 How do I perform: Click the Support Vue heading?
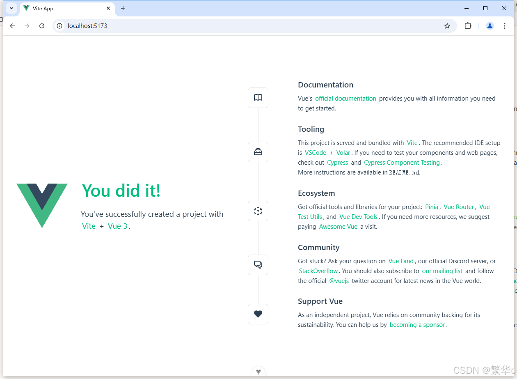click(x=320, y=301)
